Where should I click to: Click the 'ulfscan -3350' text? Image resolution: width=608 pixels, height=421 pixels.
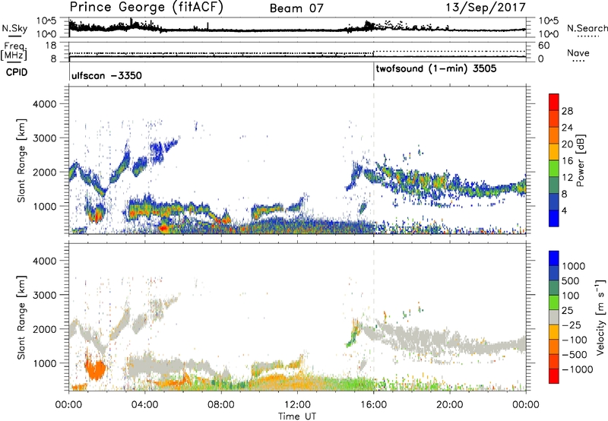click(x=106, y=75)
